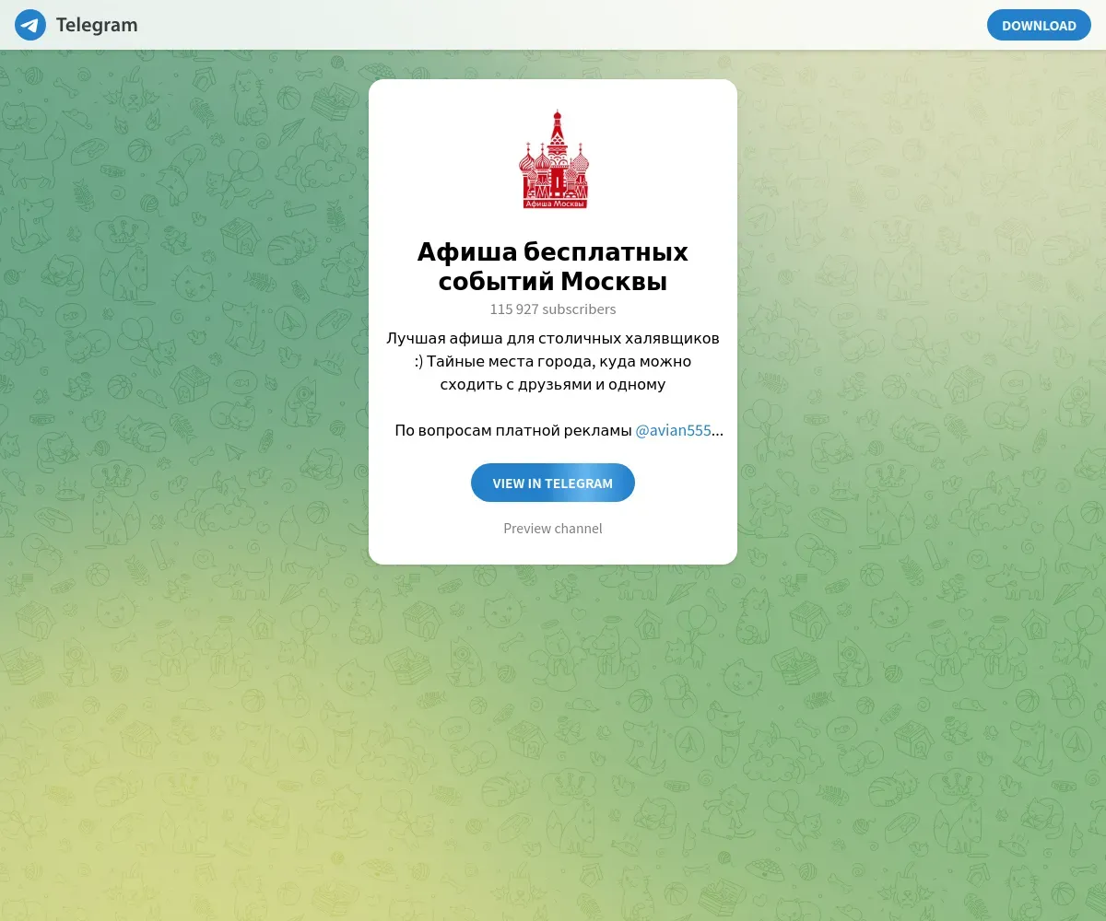Open the Афиша Москвы channel avatar
Screen dimensions: 1106x921
[553, 158]
